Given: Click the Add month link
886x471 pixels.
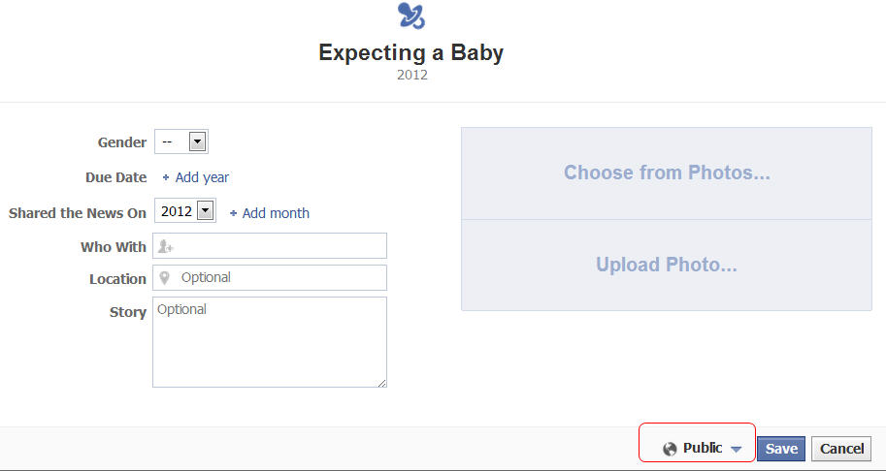Looking at the screenshot, I should pos(276,213).
